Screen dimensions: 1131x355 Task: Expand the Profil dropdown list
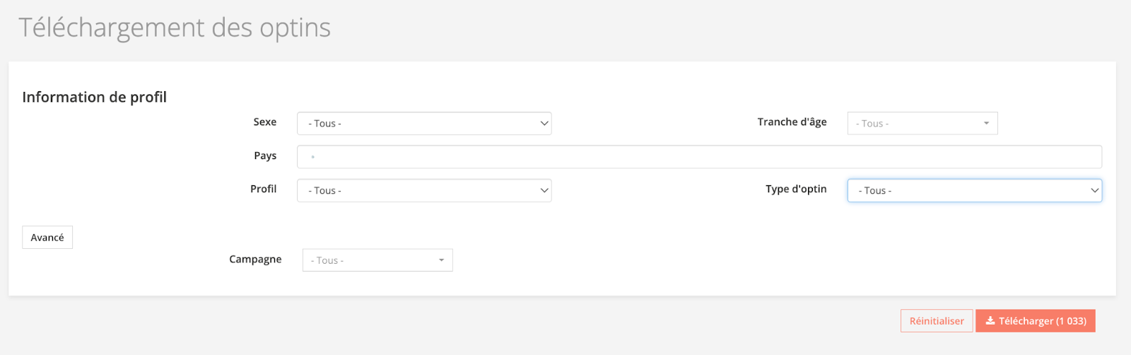423,191
